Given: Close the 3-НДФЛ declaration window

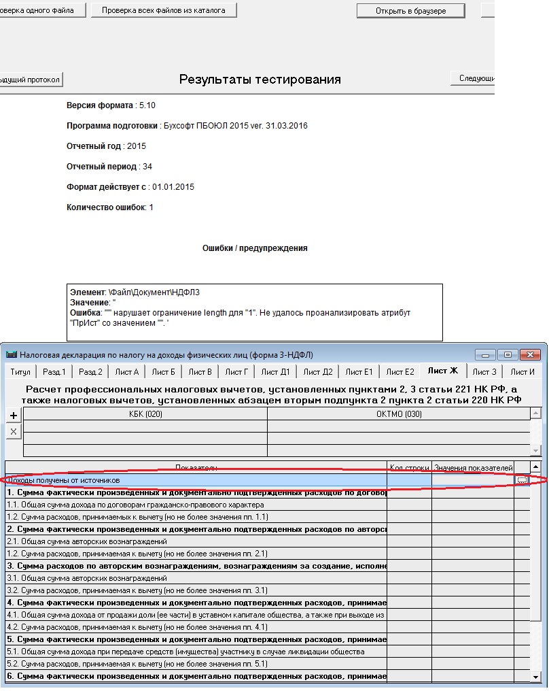Looking at the screenshot, I should coord(530,354).
